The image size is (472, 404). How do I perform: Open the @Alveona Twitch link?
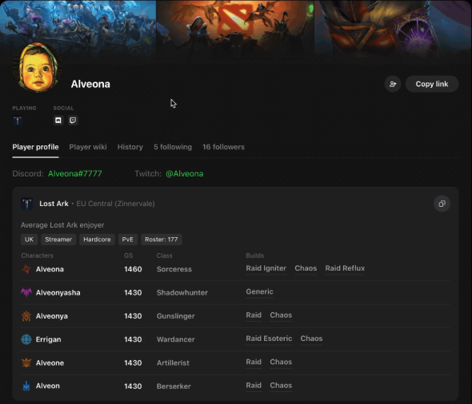click(185, 173)
